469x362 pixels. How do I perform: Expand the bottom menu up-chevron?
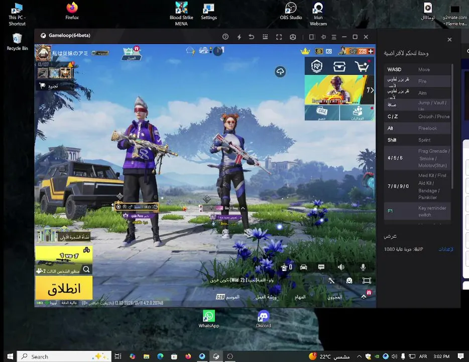[364, 297]
